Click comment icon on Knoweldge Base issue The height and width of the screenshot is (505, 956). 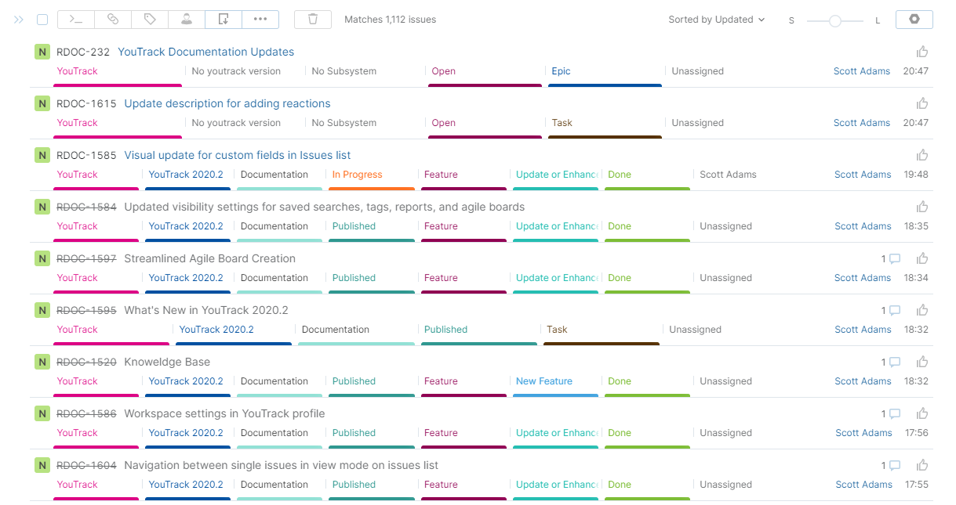(894, 363)
